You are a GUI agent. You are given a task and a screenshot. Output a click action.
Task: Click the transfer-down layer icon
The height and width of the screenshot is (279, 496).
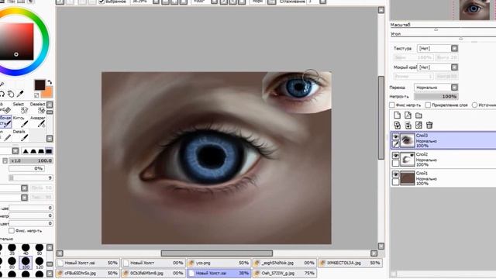(397, 125)
